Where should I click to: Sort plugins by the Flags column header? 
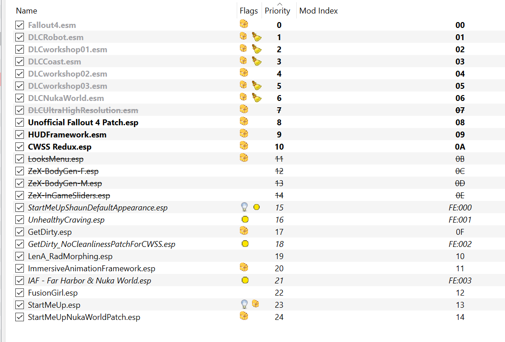point(248,11)
